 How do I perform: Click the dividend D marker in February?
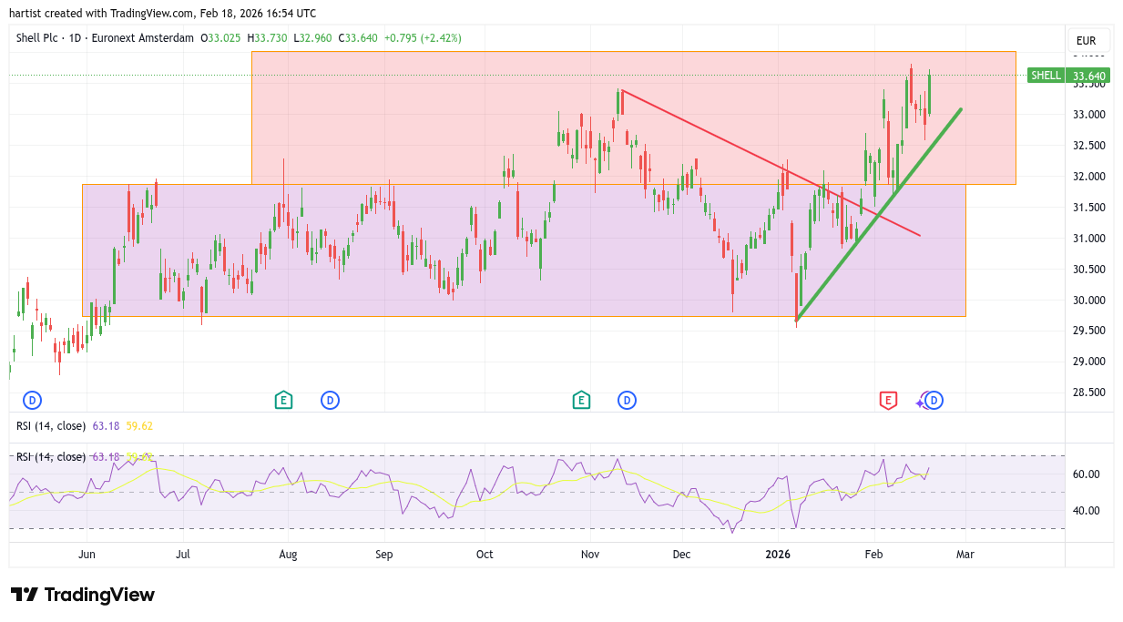pos(934,400)
